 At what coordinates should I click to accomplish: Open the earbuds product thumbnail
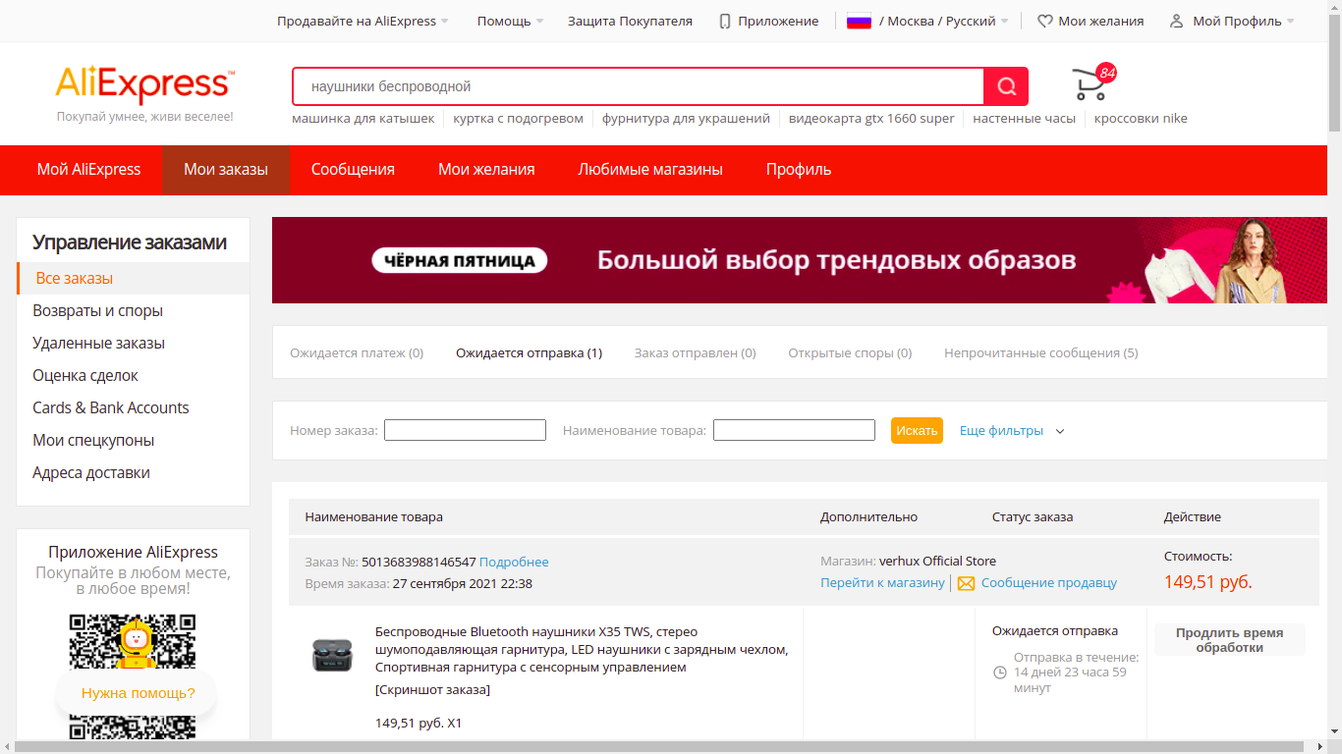[x=332, y=655]
